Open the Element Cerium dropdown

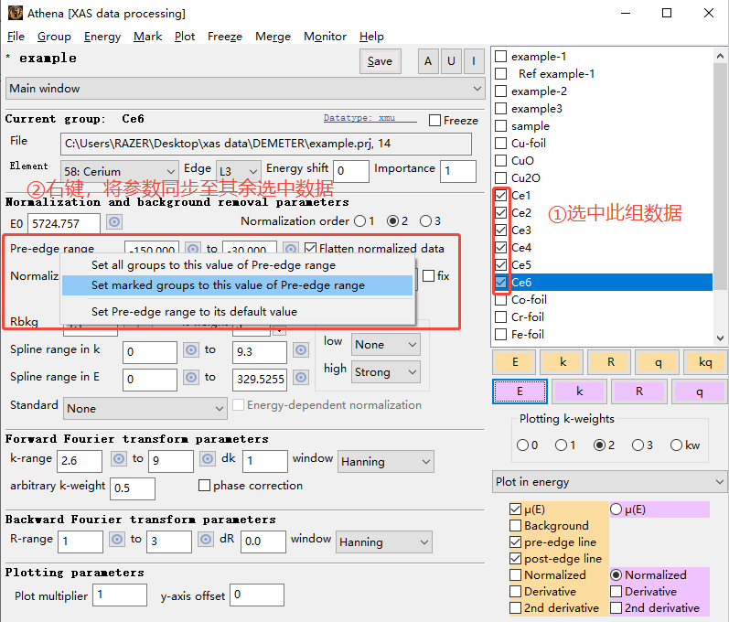tap(119, 171)
